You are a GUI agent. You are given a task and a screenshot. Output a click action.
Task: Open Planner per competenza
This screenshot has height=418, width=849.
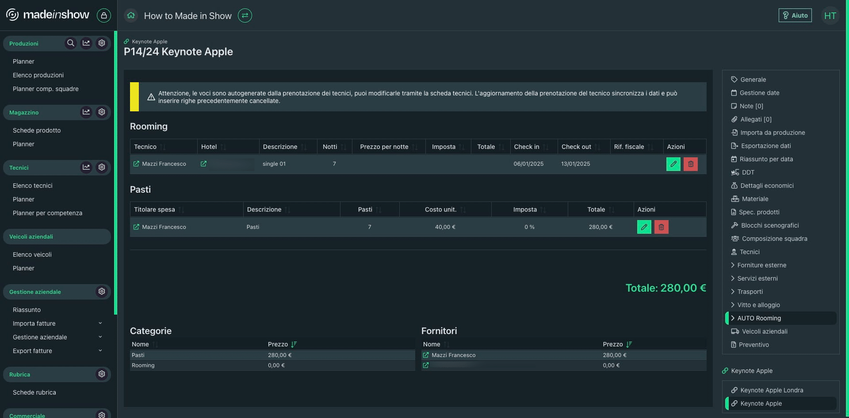(48, 213)
